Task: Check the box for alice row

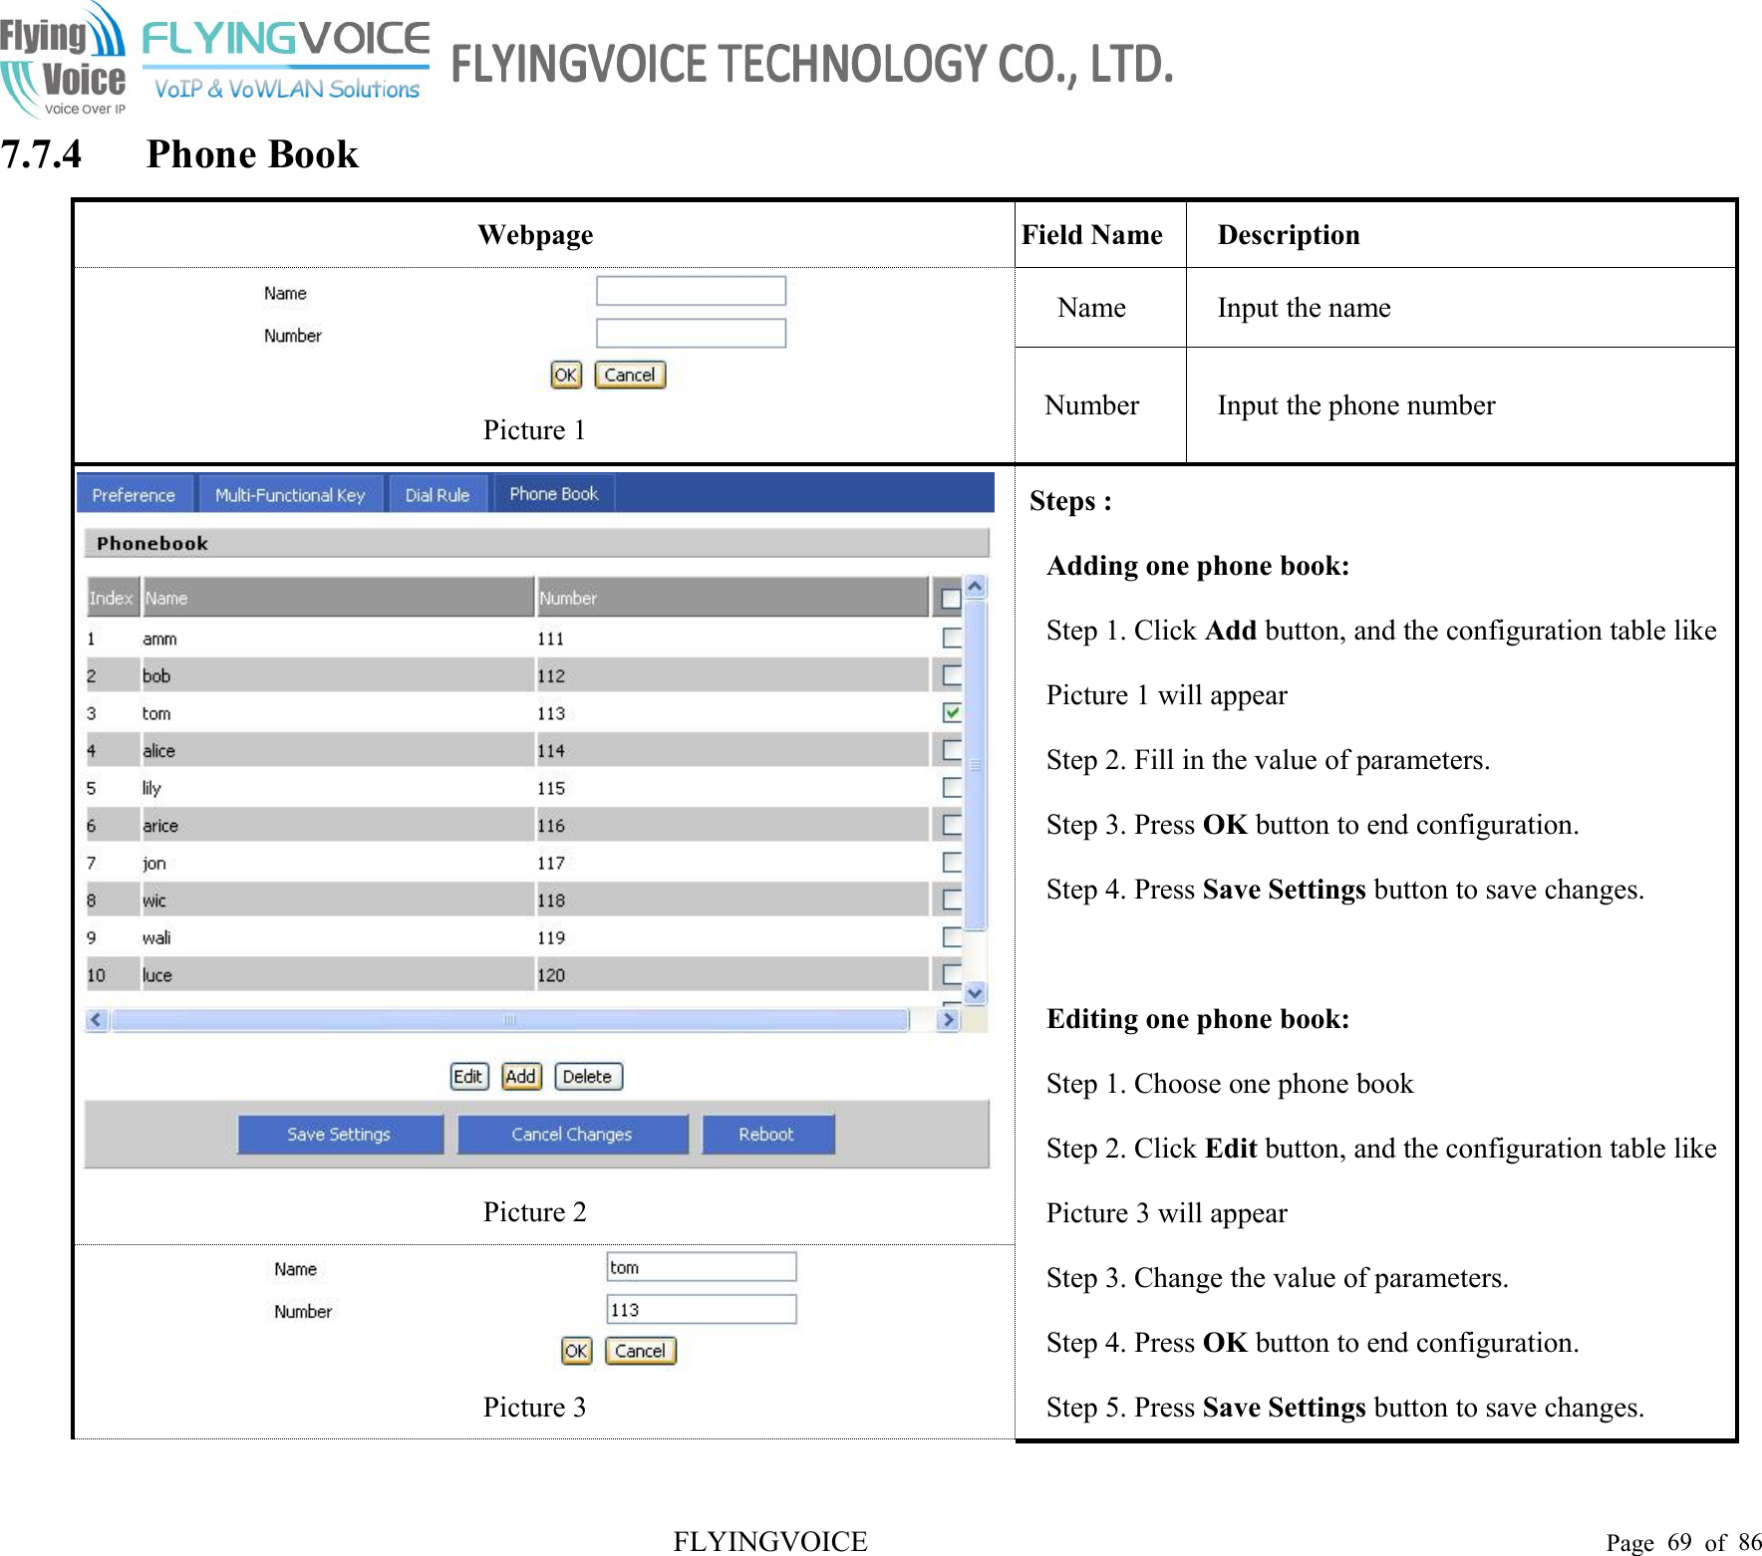Action: point(952,750)
